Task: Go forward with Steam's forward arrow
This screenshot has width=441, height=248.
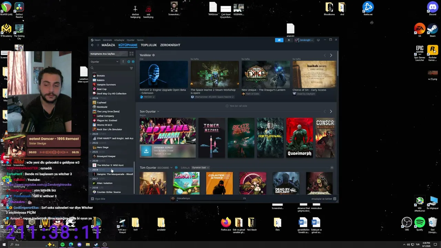Action: click(98, 45)
